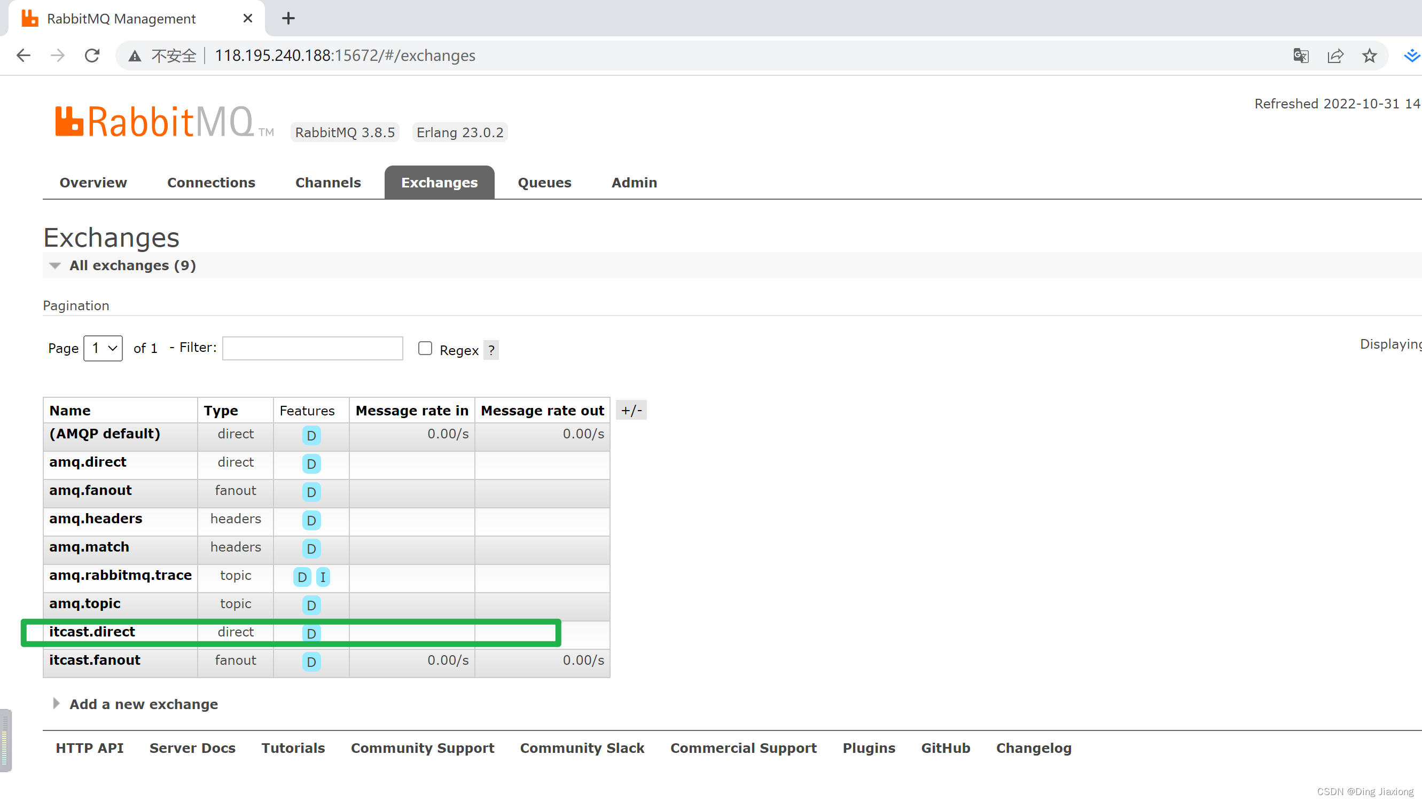Open the amq.fanout exchange
The height and width of the screenshot is (802, 1422).
click(90, 490)
